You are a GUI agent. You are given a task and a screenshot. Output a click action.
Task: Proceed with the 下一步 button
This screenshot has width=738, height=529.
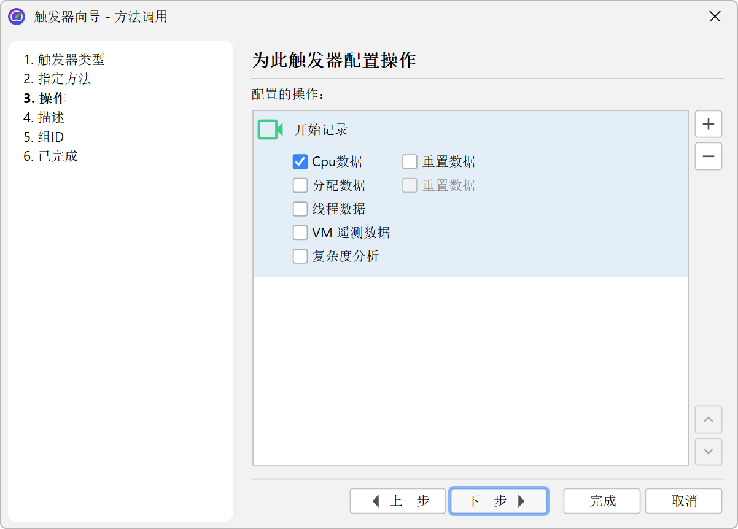point(498,501)
